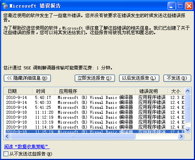Click 立即发送报告 to send now
The width and height of the screenshot is (195, 160).
95,78
